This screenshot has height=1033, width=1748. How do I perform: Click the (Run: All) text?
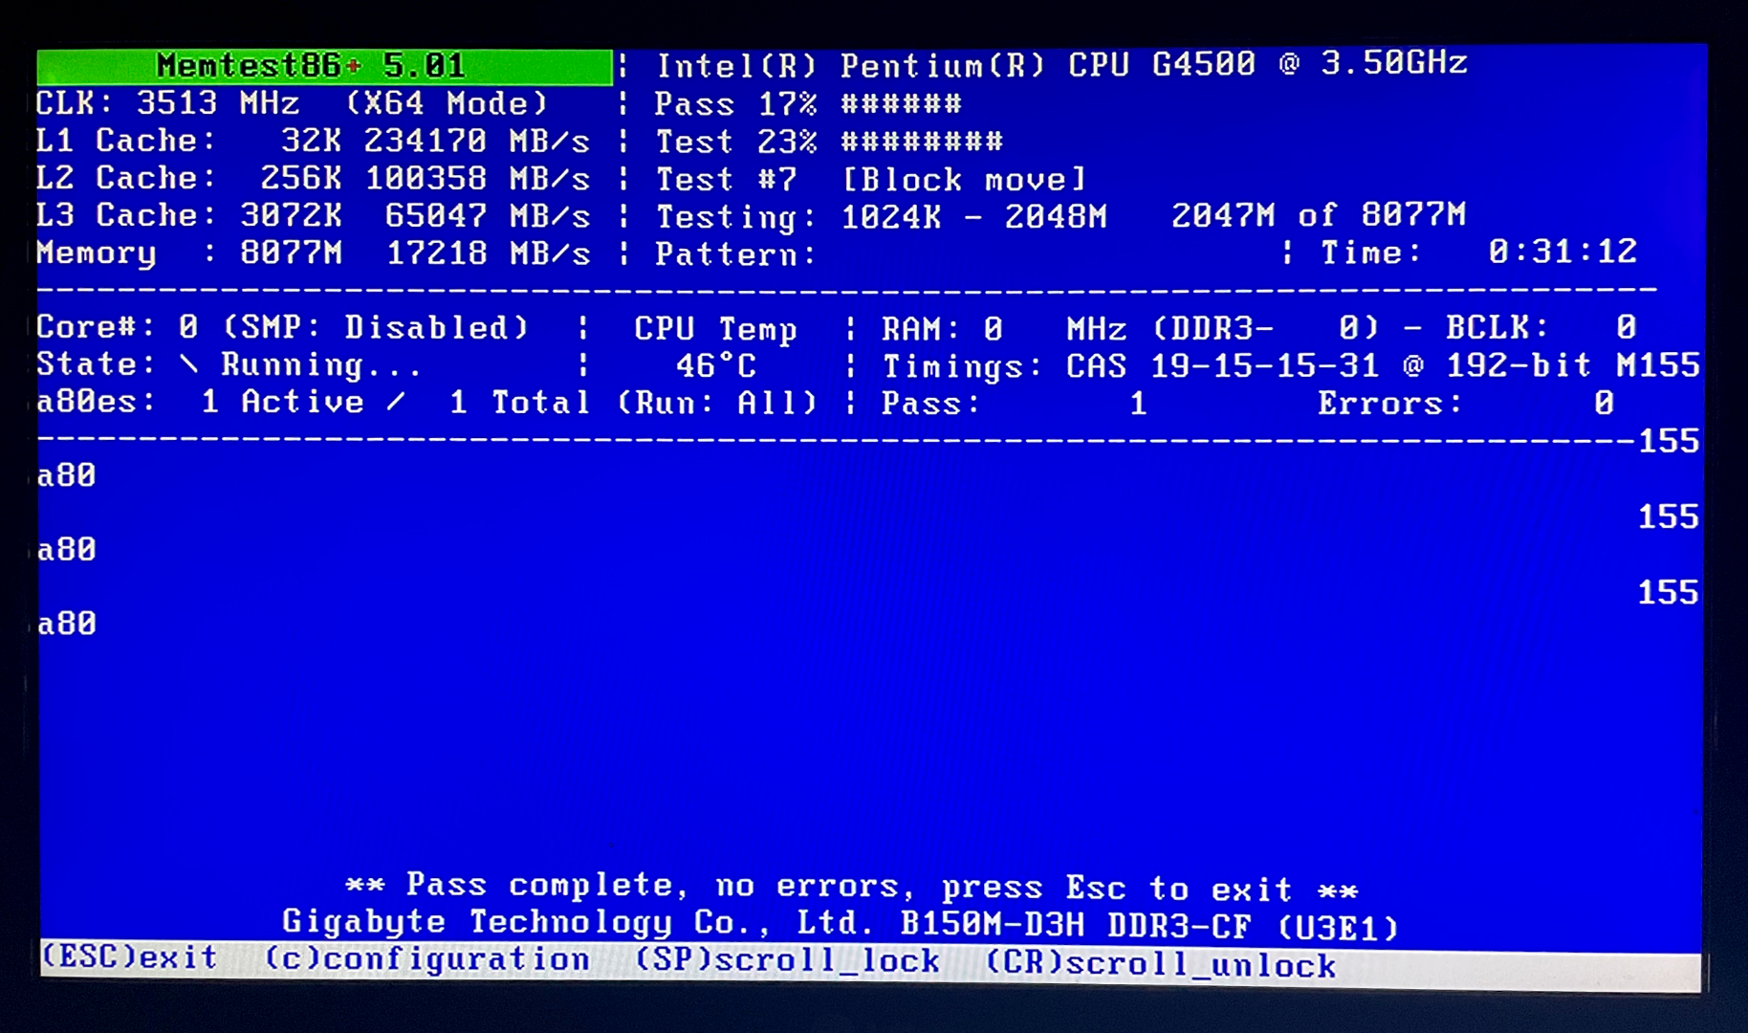click(717, 402)
